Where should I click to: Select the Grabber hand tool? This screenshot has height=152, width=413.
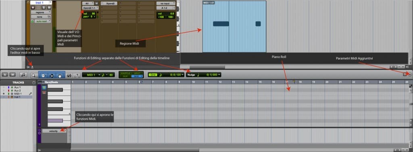click(x=60, y=75)
